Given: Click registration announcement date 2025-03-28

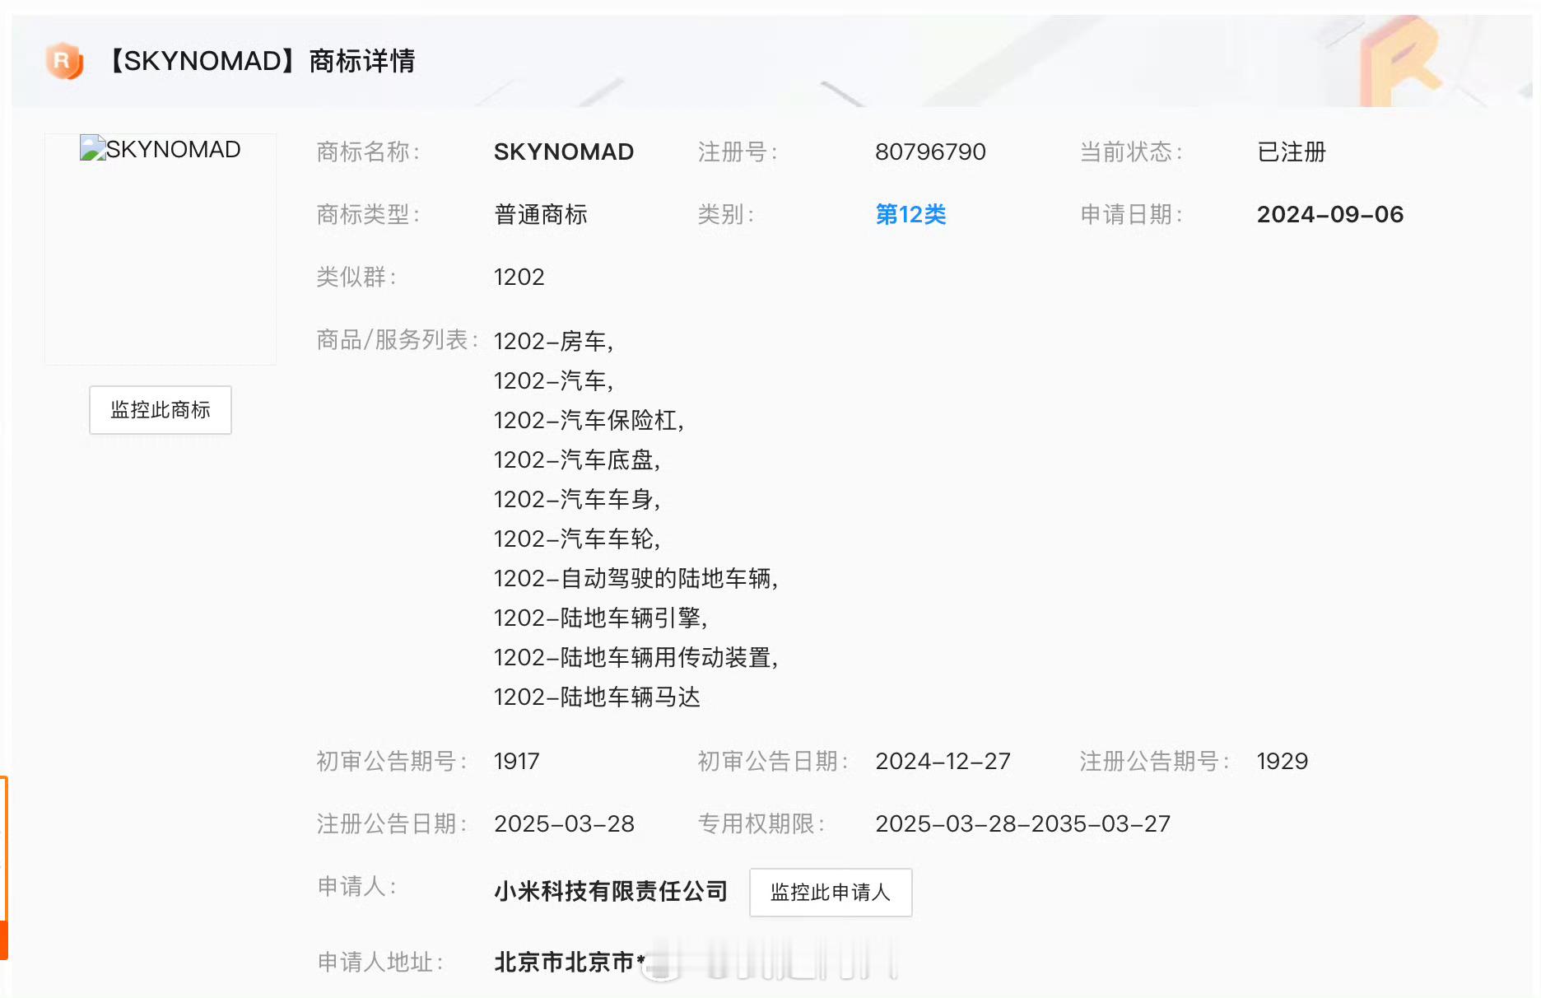Looking at the screenshot, I should pyautogui.click(x=564, y=824).
